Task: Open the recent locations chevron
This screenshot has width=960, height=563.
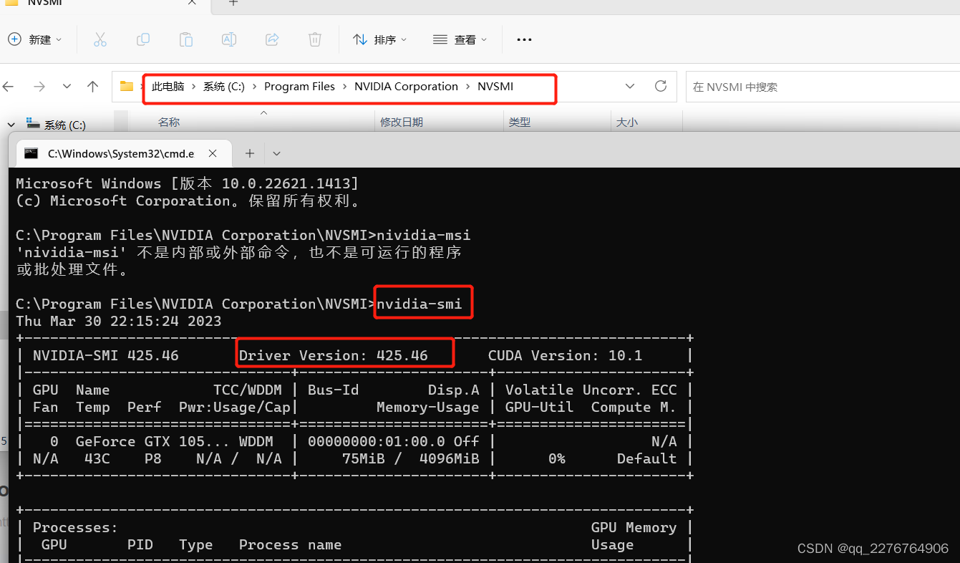Action: 67,87
